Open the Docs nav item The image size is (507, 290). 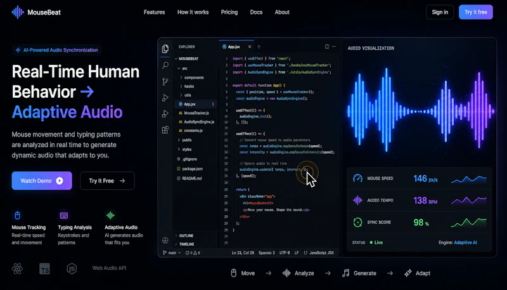click(256, 12)
